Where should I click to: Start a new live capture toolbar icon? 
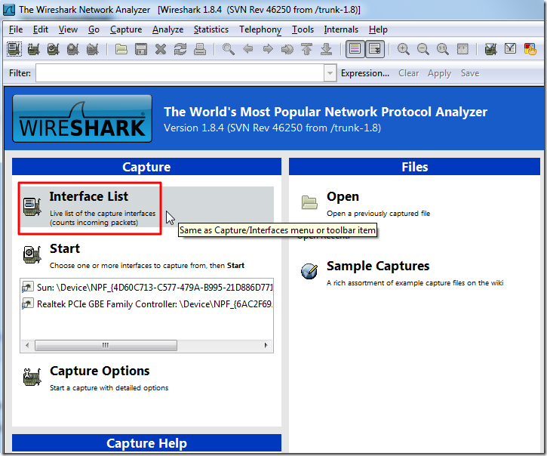54,49
